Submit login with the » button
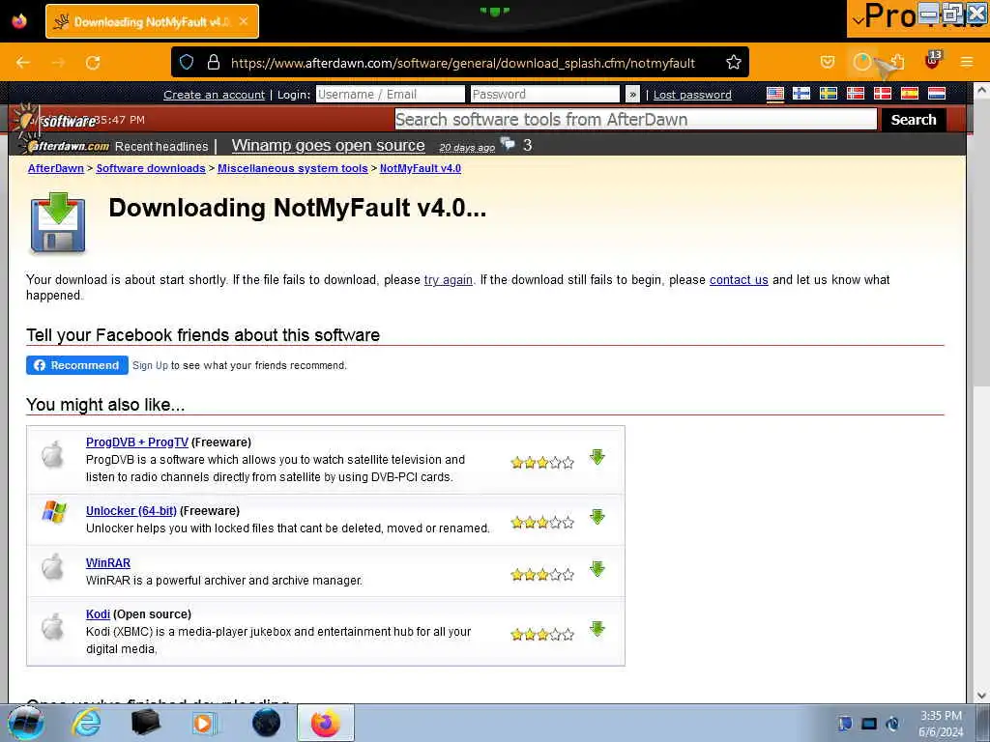The image size is (990, 742). [632, 95]
